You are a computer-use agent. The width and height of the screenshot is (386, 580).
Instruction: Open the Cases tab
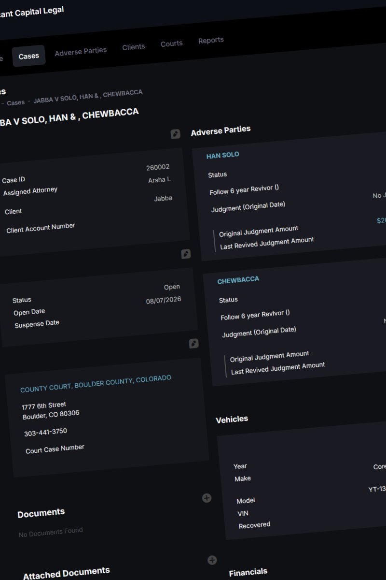click(x=29, y=56)
